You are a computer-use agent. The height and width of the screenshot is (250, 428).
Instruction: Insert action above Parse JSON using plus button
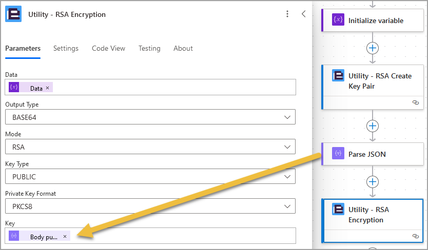[x=373, y=126]
